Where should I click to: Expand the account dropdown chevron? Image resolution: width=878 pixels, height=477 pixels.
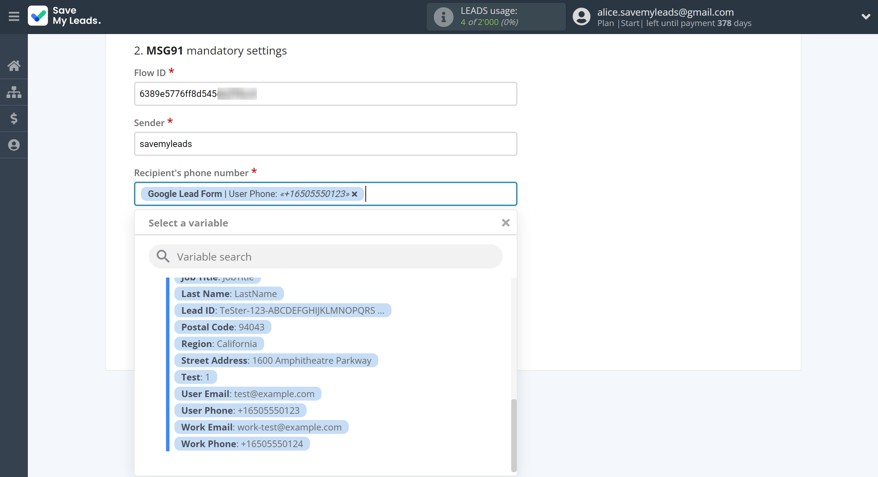(866, 16)
